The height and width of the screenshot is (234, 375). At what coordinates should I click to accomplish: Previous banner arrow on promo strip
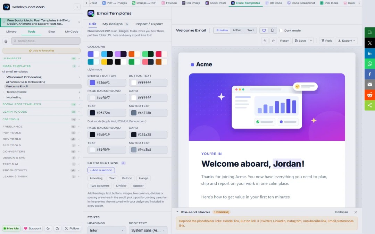[x=4, y=22]
